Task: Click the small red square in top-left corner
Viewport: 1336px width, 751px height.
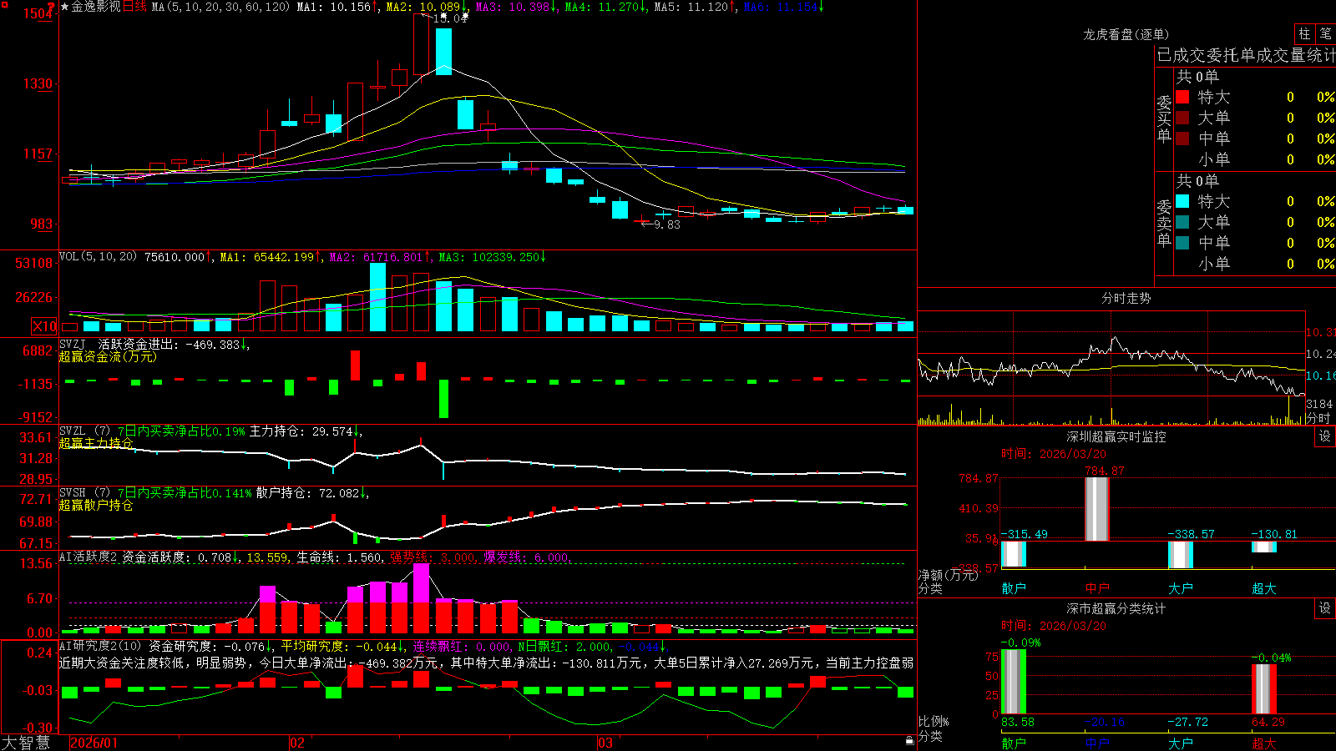Action: [x=3, y=3]
